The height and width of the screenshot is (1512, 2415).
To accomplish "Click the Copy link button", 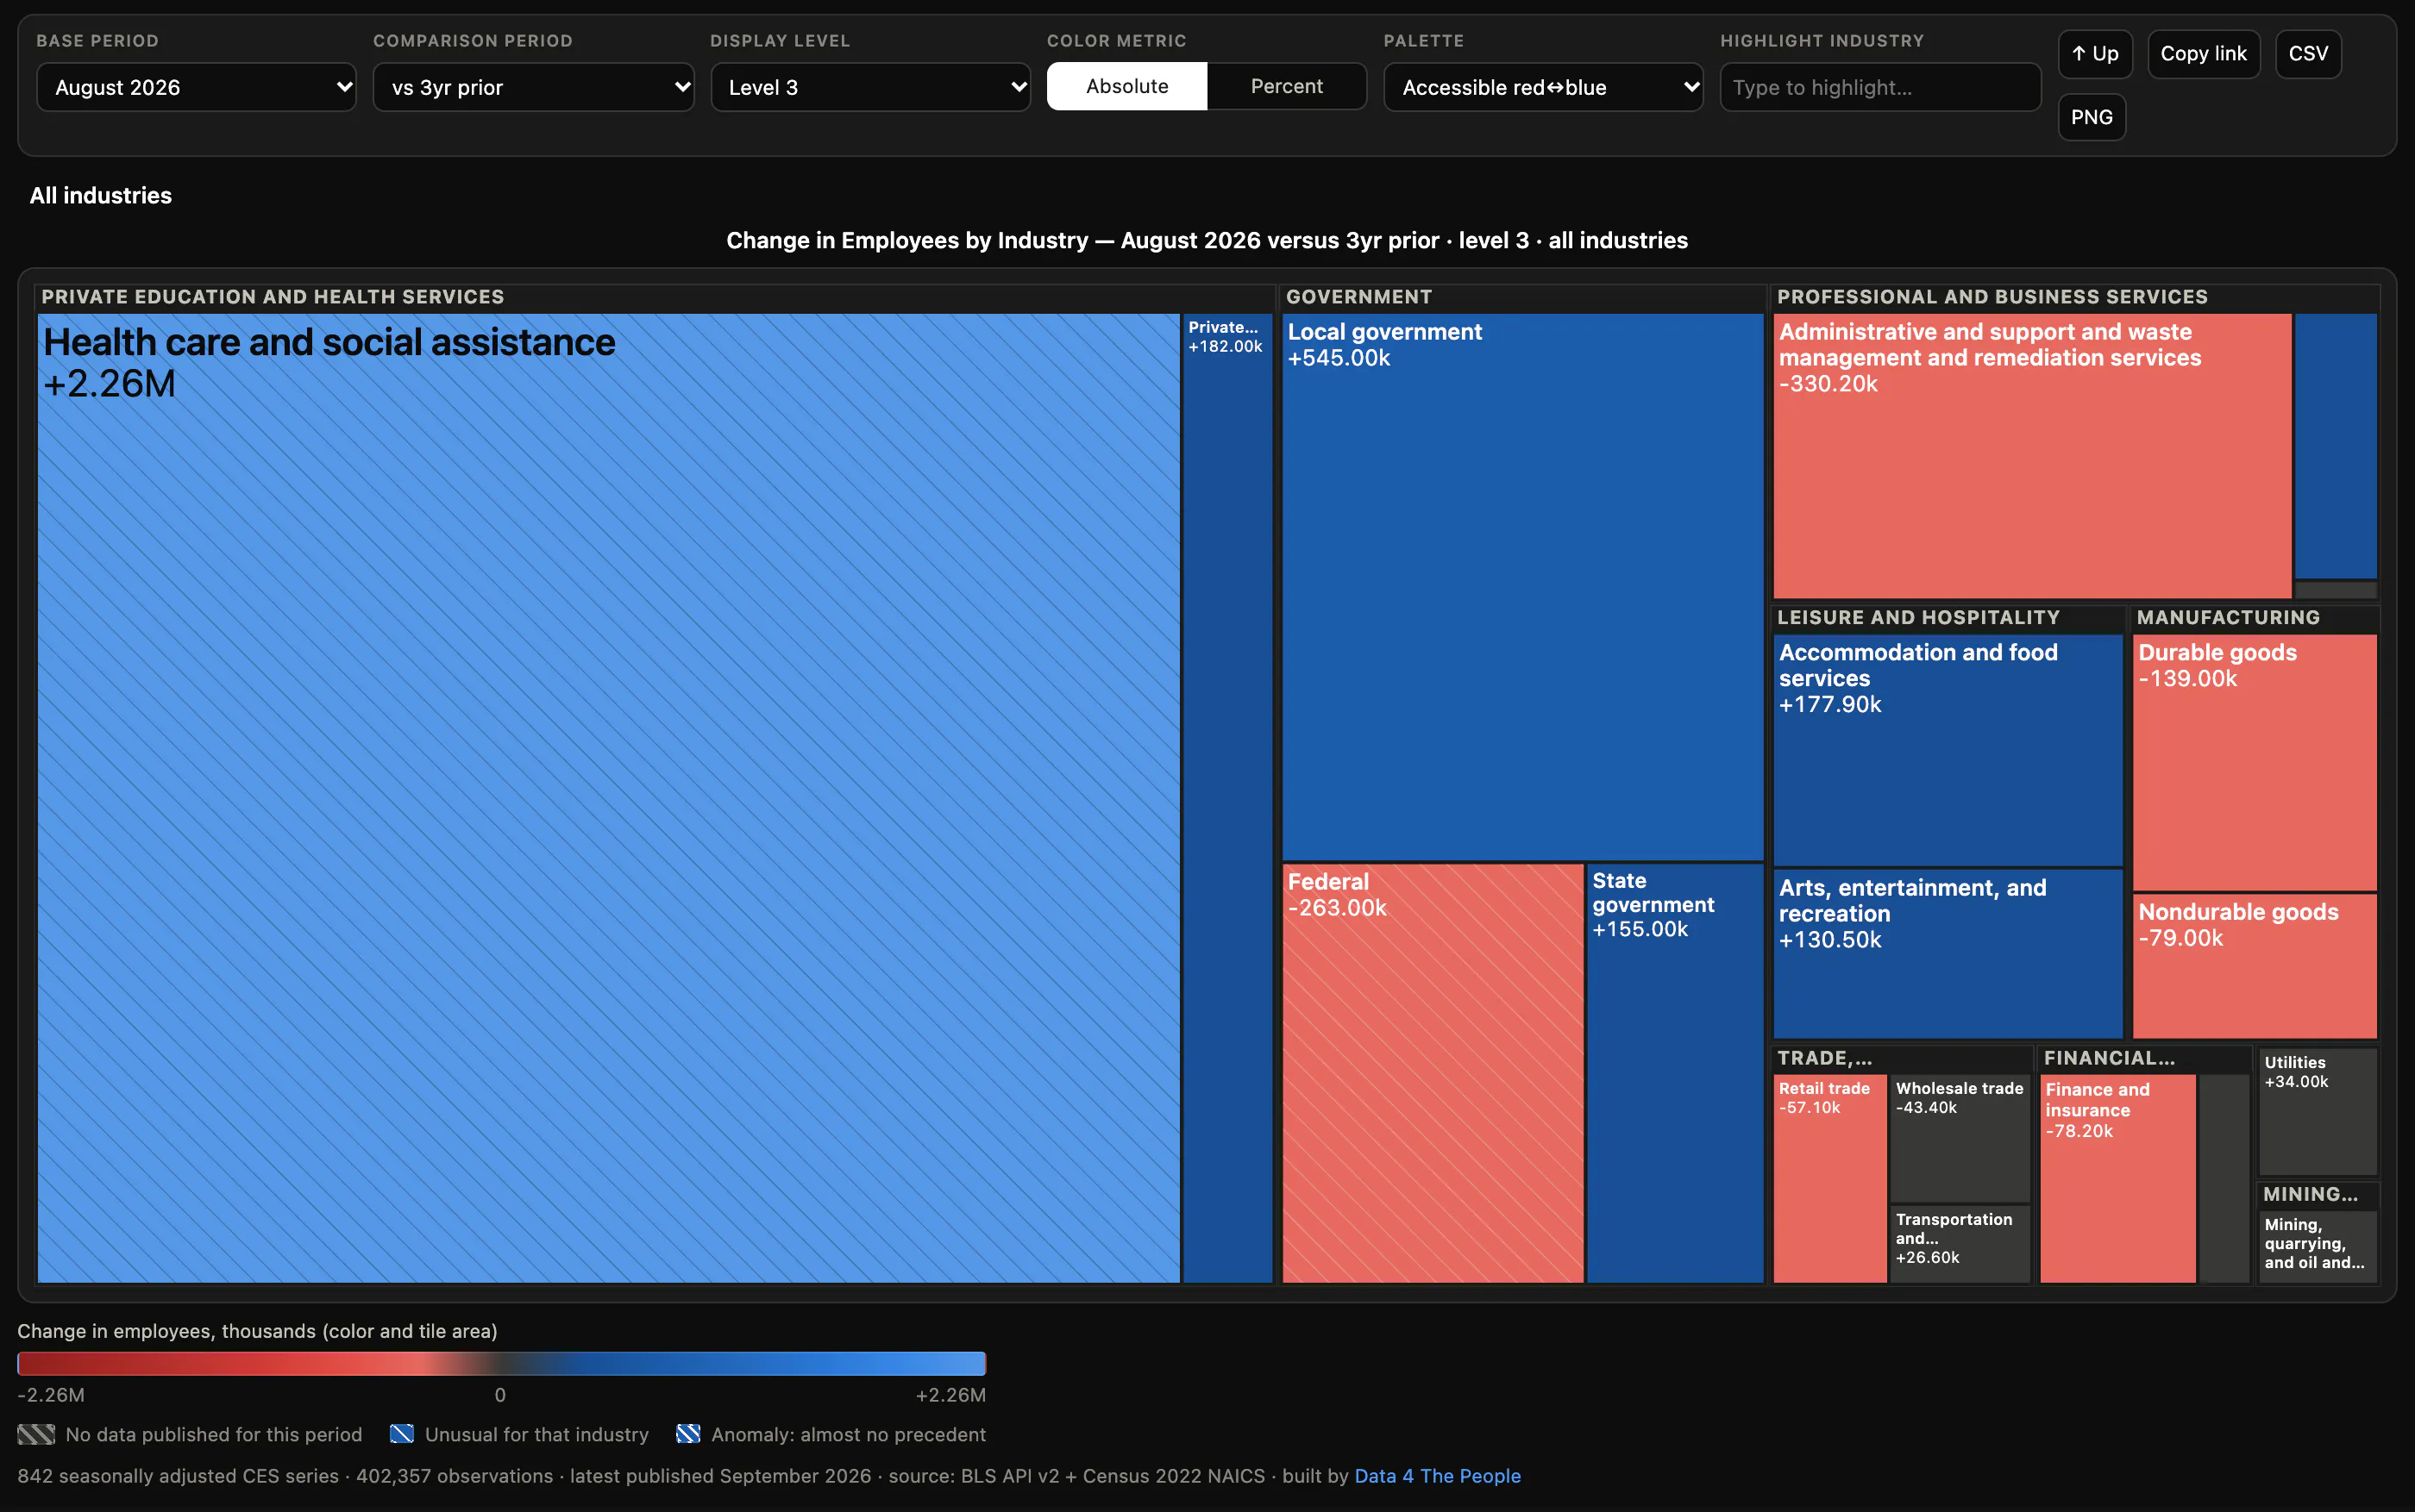I will (2203, 54).
